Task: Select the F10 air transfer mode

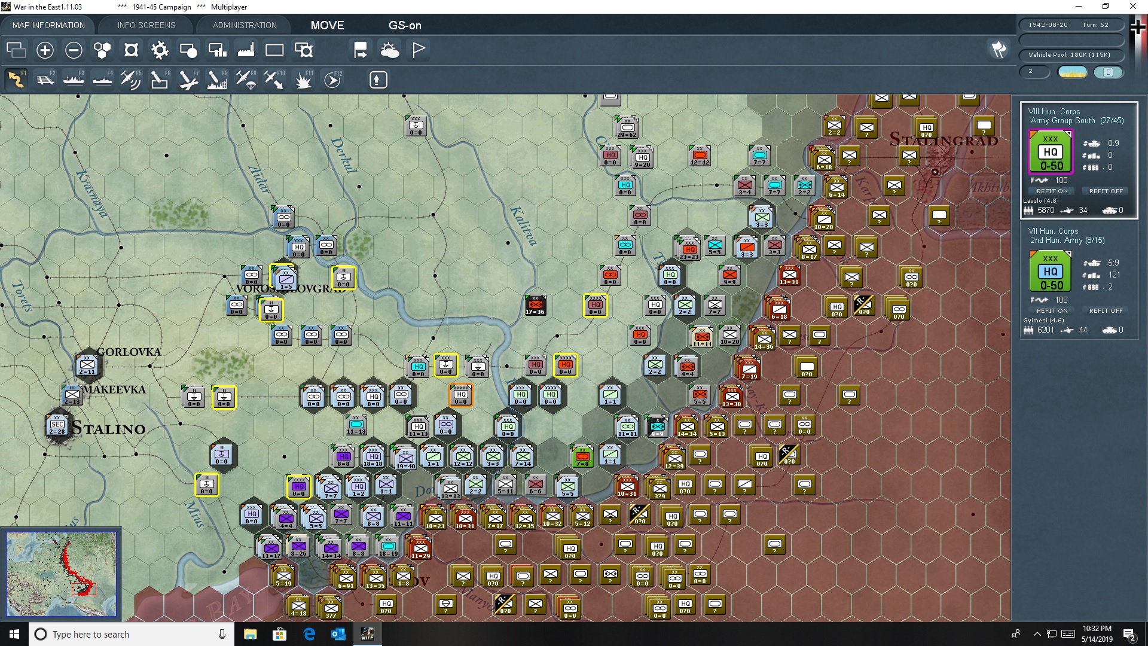Action: coord(274,80)
